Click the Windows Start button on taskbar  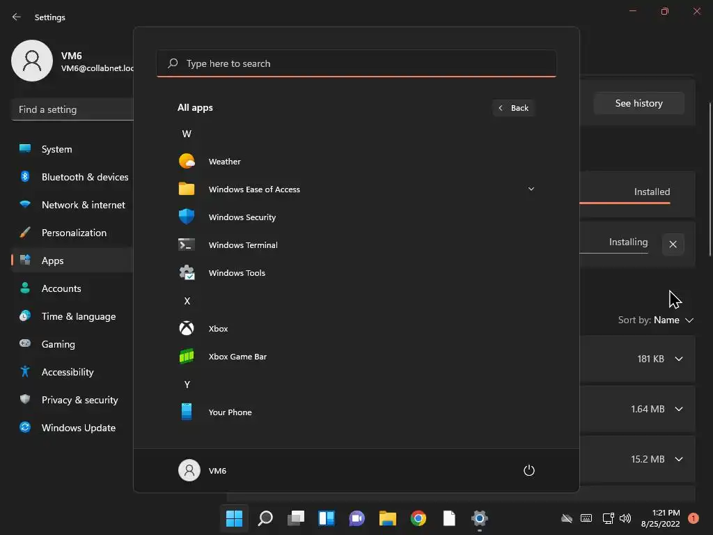(234, 518)
